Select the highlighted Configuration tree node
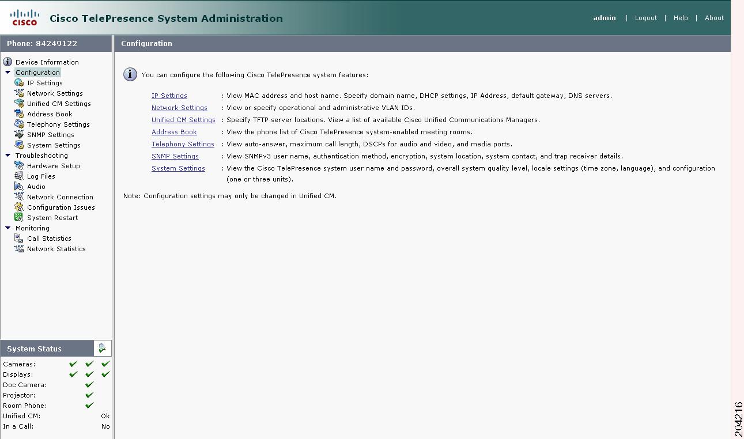The height and width of the screenshot is (439, 744). (x=37, y=73)
